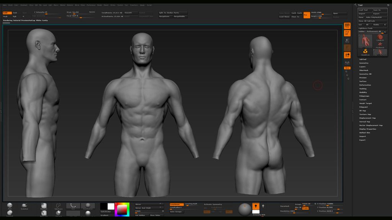Click the Load Tool button
The height and width of the screenshot is (220, 392).
coord(364,10)
